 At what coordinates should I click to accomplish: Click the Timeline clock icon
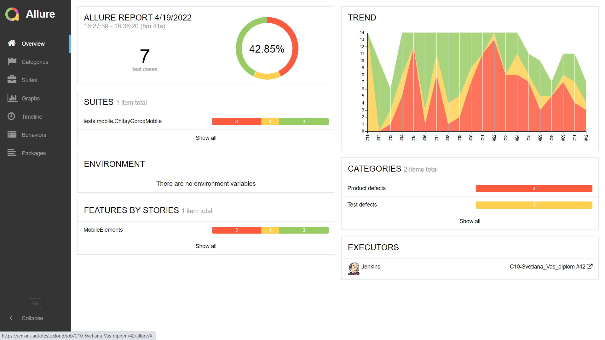(11, 116)
